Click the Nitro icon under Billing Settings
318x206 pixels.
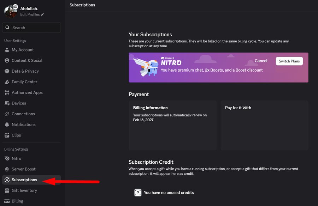(x=7, y=158)
